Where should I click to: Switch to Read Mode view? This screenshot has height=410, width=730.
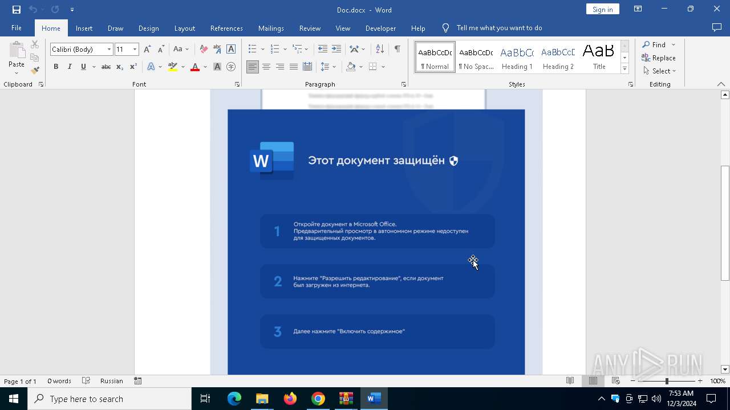pos(570,381)
